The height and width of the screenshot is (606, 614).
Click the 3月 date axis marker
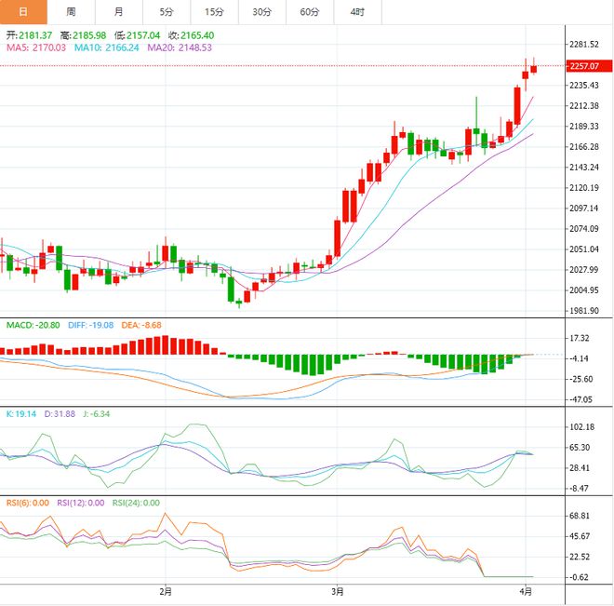[337, 591]
